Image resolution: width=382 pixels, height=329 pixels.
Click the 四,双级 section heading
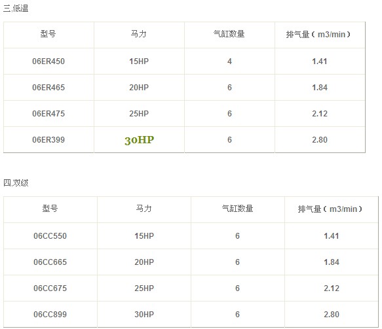point(16,183)
